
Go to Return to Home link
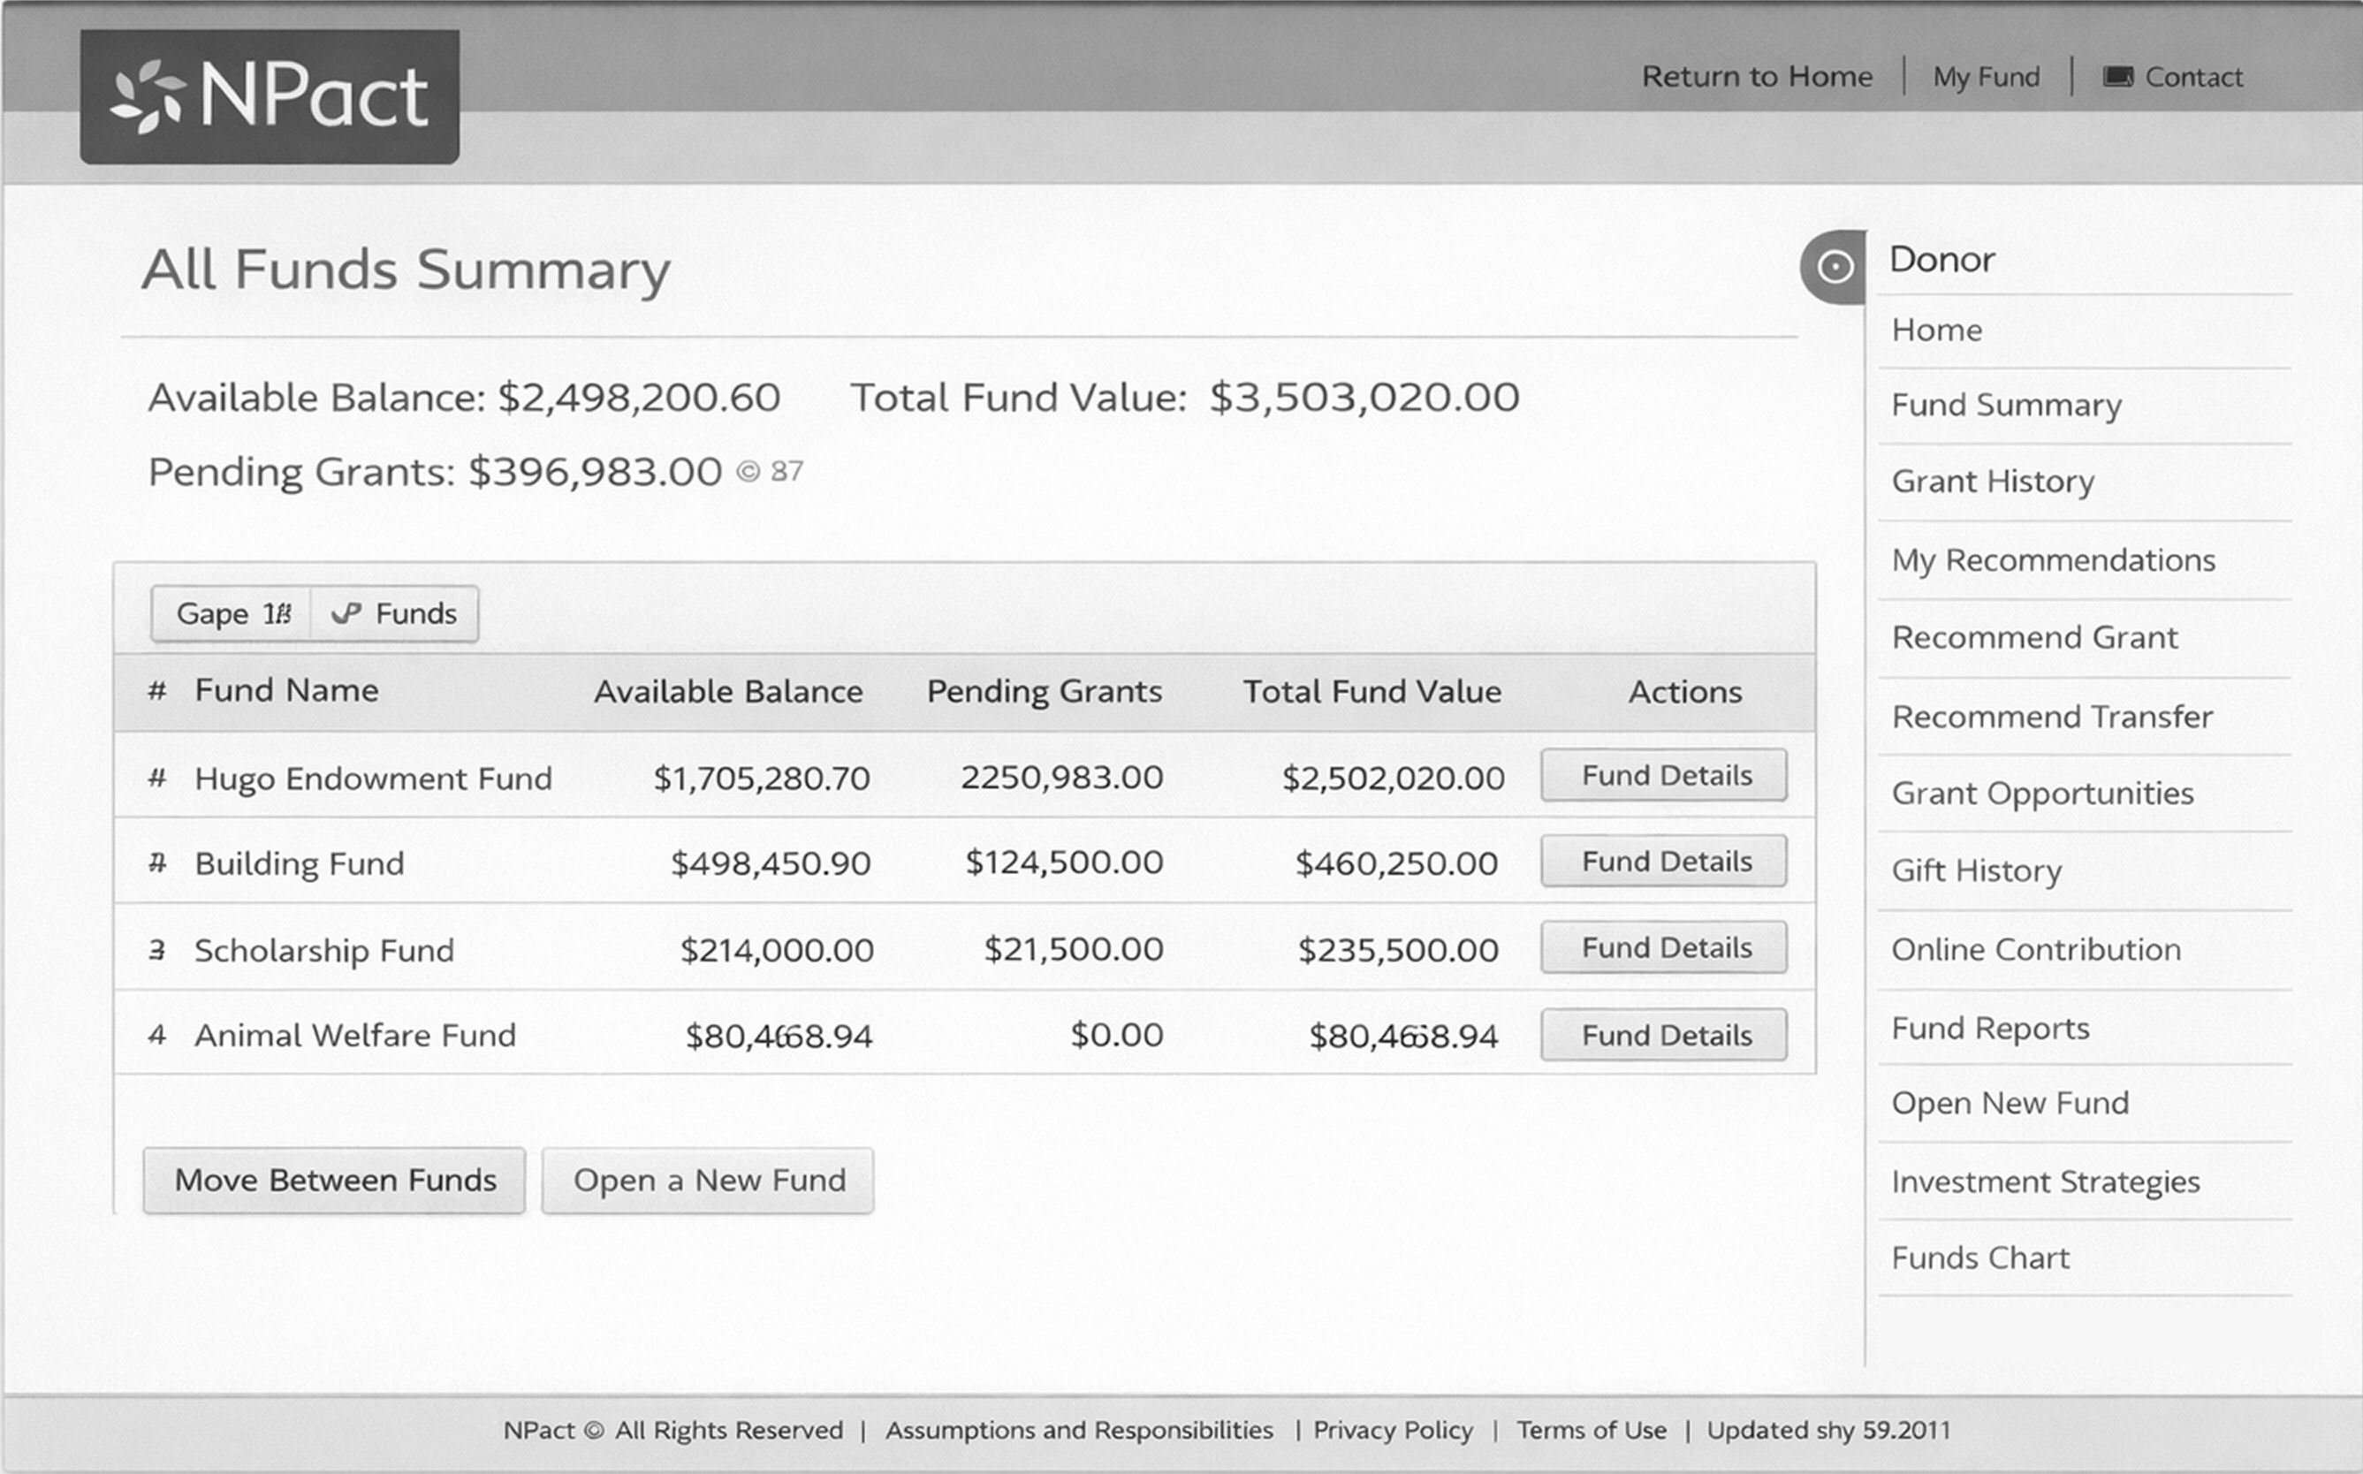(x=1757, y=77)
